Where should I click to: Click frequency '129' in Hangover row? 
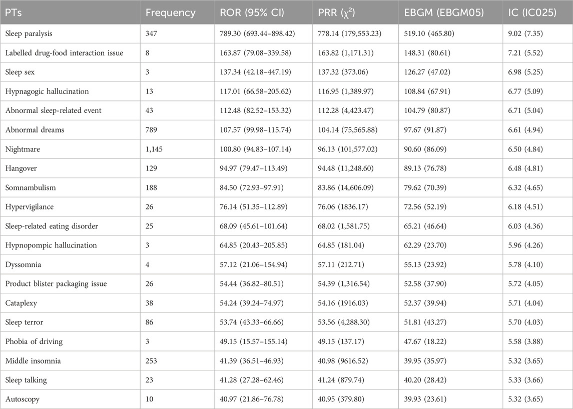click(x=151, y=168)
